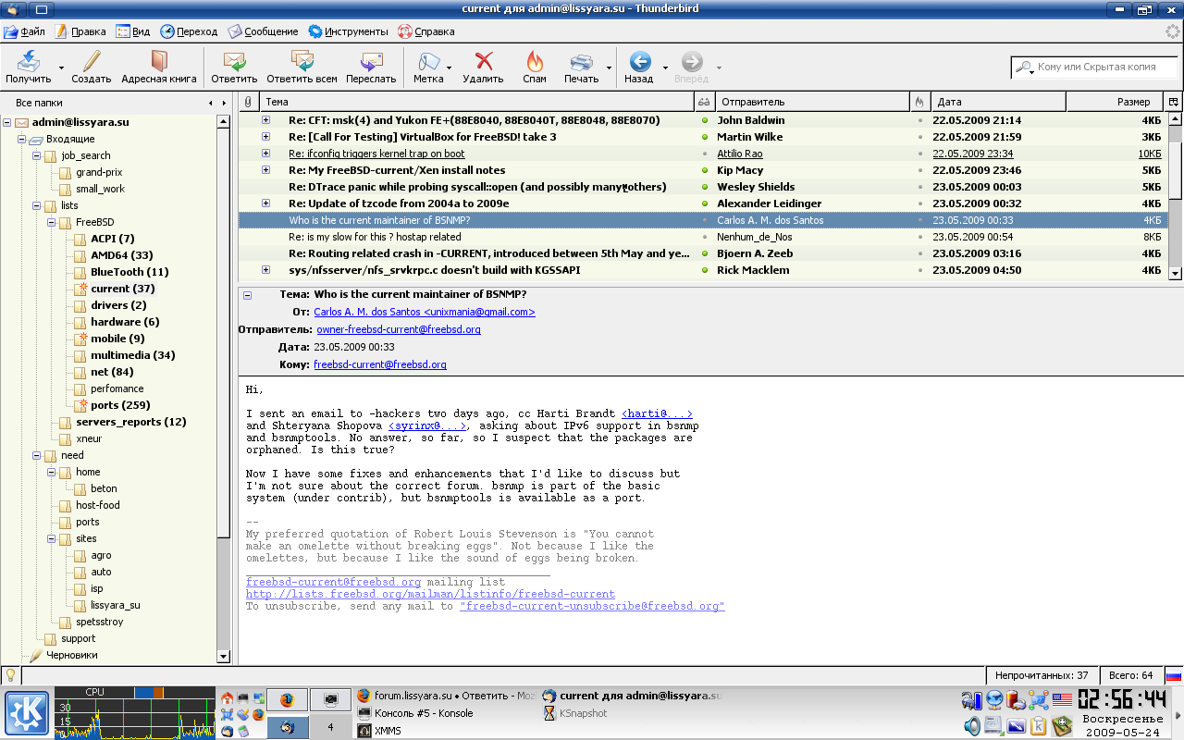Viewport: 1184px width, 740px height.
Task: Toggle read status of Wesley Shields message
Action: point(704,187)
